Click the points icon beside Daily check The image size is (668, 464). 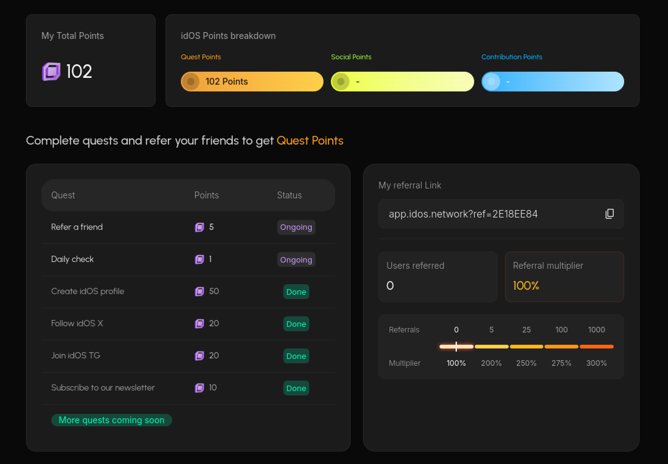click(x=200, y=259)
